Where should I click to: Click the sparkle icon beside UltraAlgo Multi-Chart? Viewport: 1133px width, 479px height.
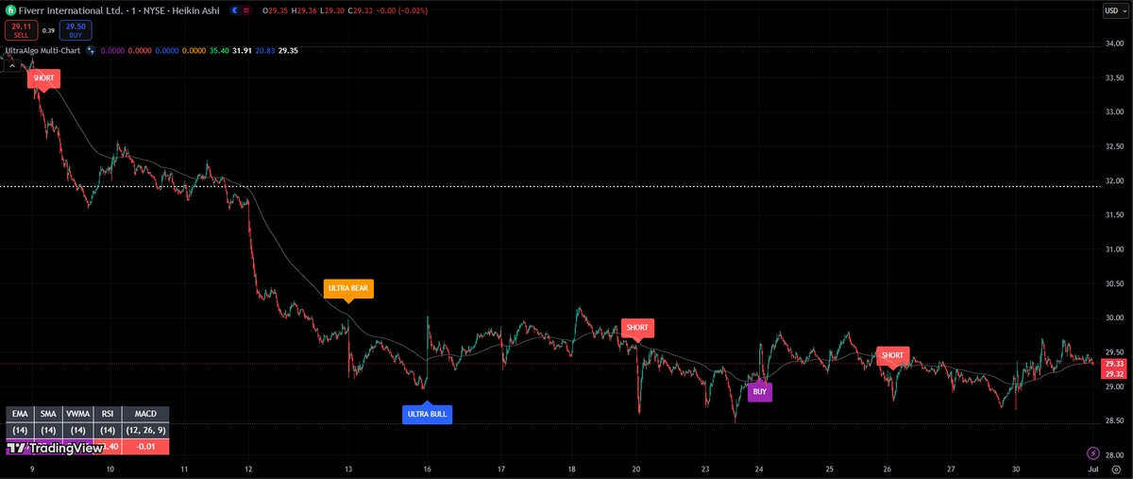[x=90, y=50]
